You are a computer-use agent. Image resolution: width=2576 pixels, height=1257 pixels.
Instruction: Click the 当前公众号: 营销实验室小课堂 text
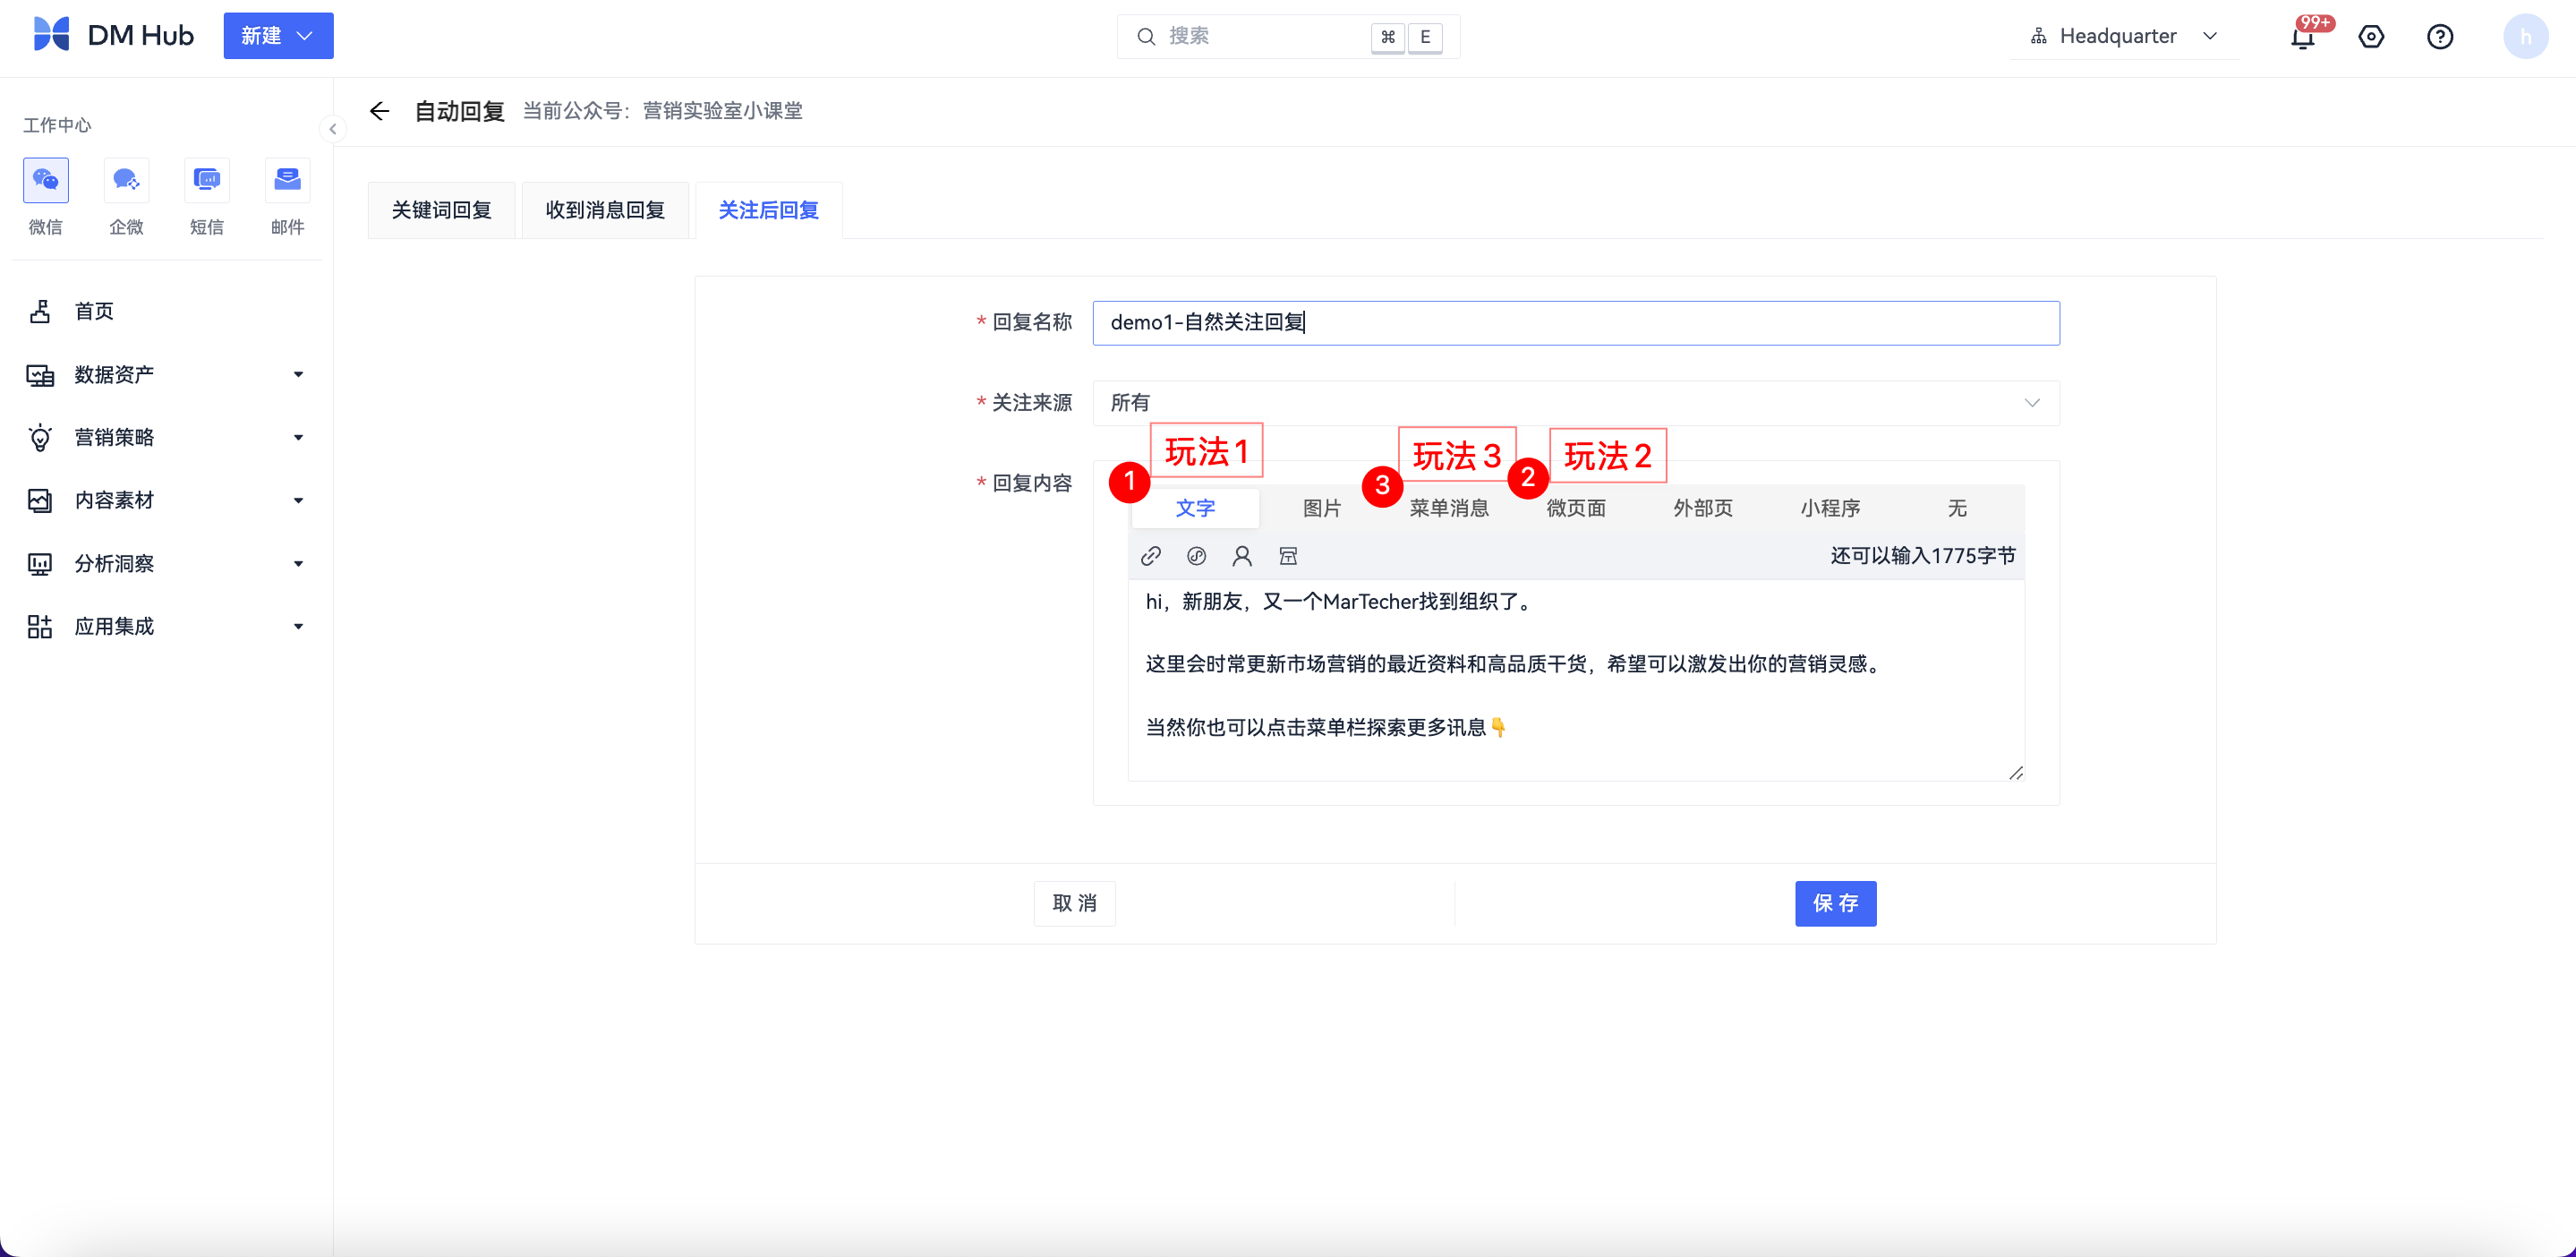coord(663,111)
